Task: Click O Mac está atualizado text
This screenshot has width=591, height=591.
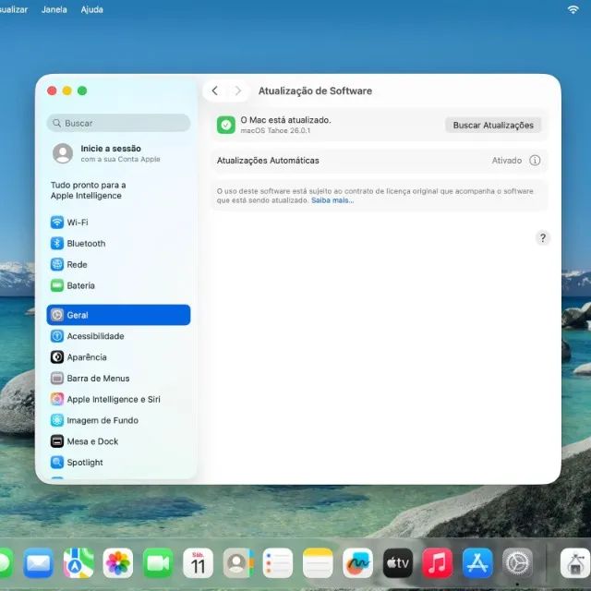Action: 285,120
